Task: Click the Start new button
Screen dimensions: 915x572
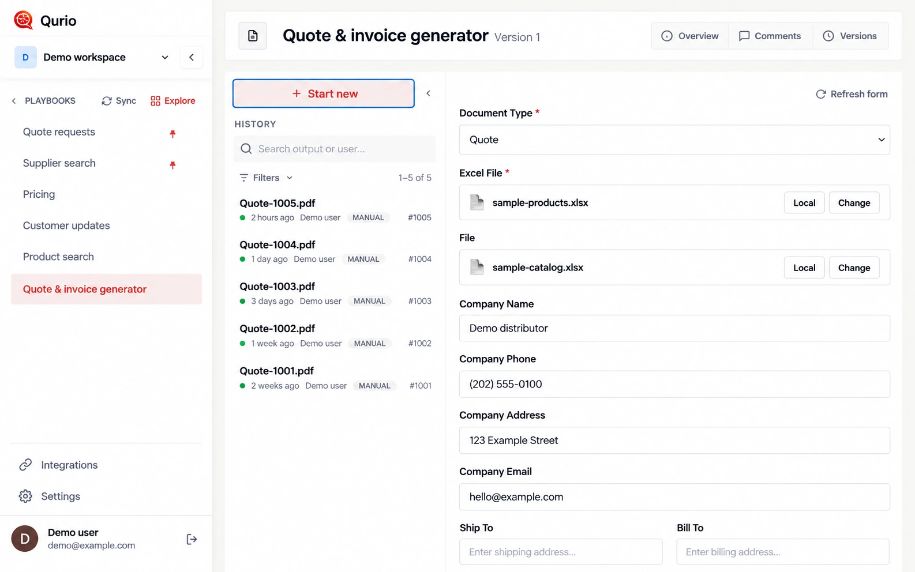Action: click(x=324, y=93)
